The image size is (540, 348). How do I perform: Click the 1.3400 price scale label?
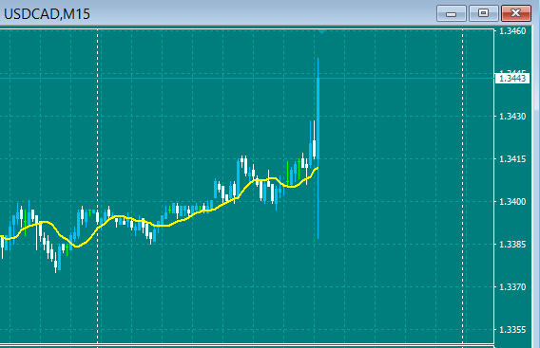click(x=512, y=202)
